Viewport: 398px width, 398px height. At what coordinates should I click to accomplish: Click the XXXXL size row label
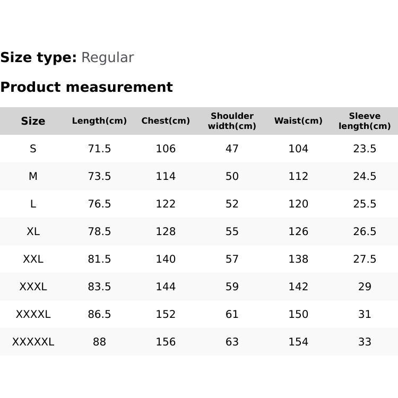click(33, 314)
